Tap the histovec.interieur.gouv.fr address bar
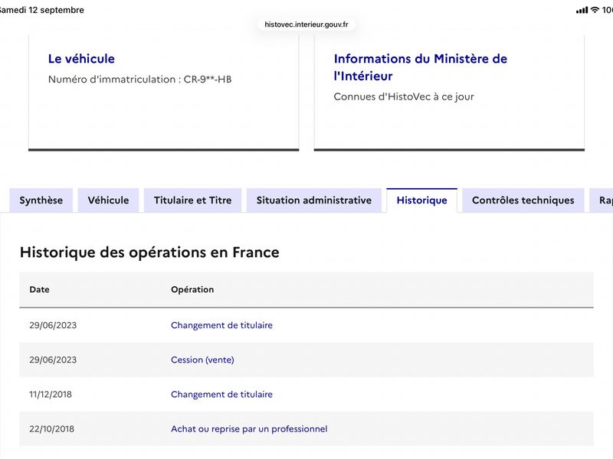Viewport: 613px width, 459px height. (306, 24)
